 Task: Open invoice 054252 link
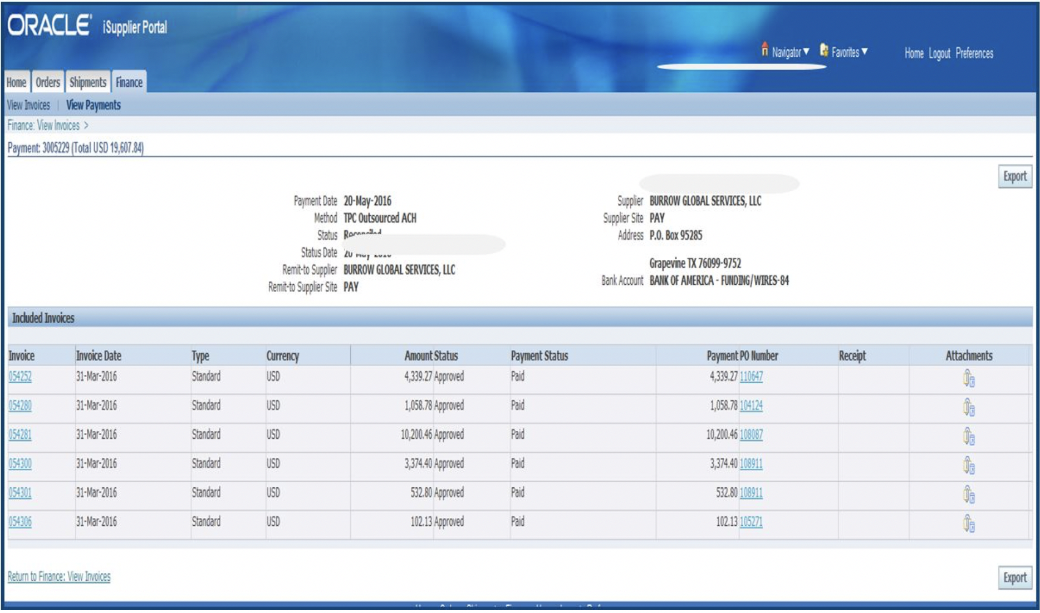(x=20, y=377)
